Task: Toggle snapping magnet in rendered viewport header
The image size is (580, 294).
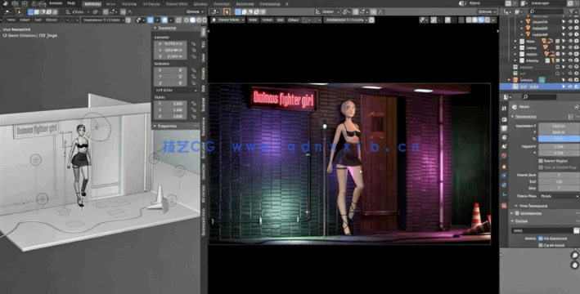Action: (356, 11)
